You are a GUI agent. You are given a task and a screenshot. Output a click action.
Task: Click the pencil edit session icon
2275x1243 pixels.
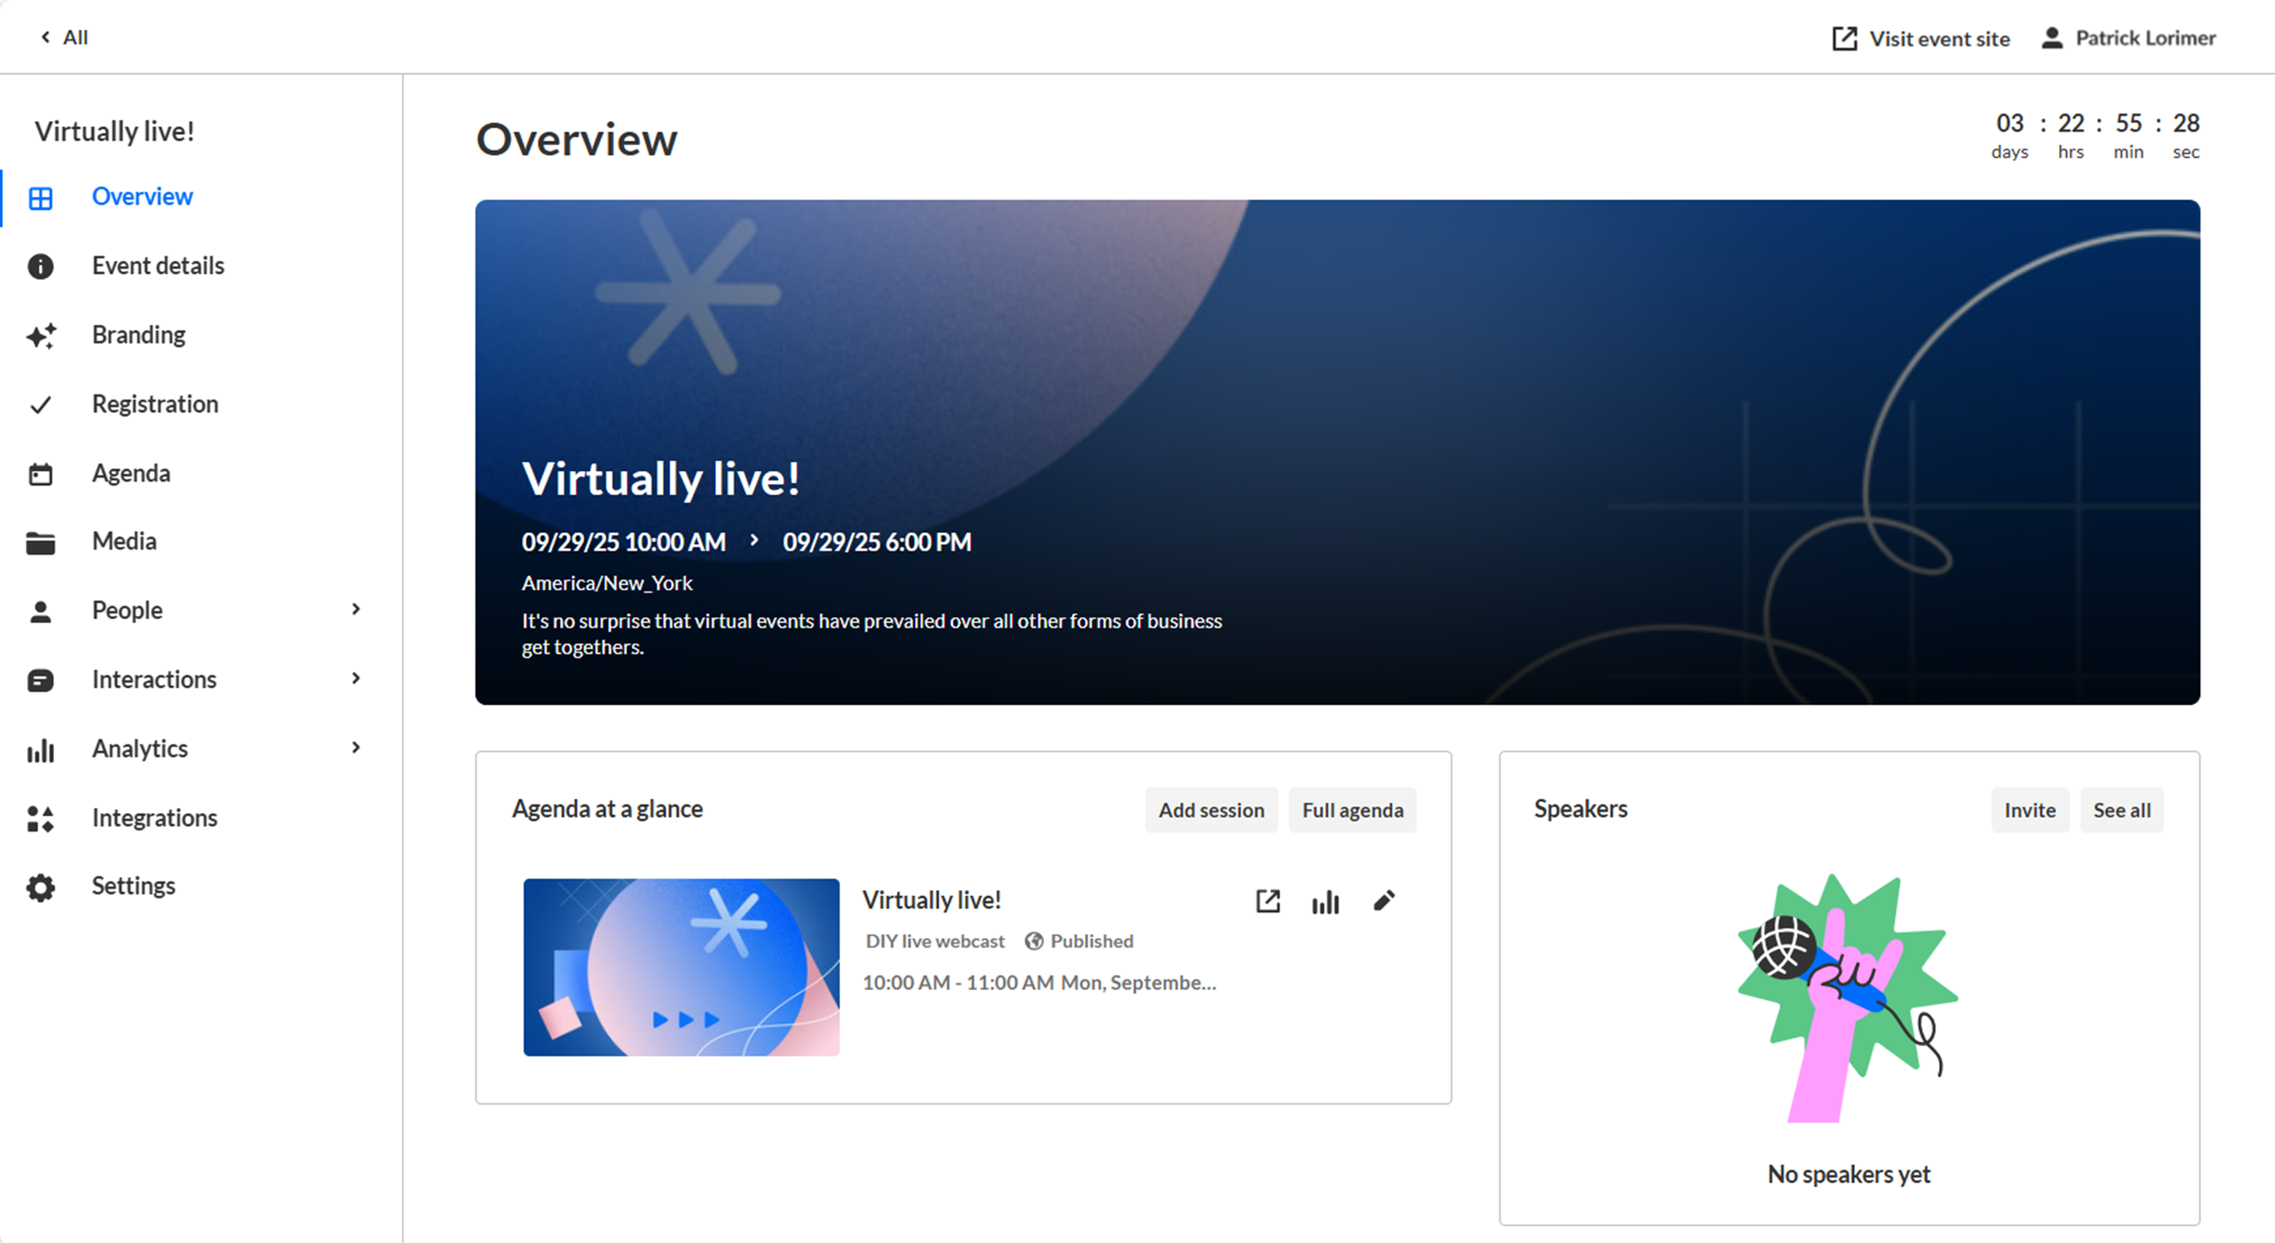pos(1383,900)
